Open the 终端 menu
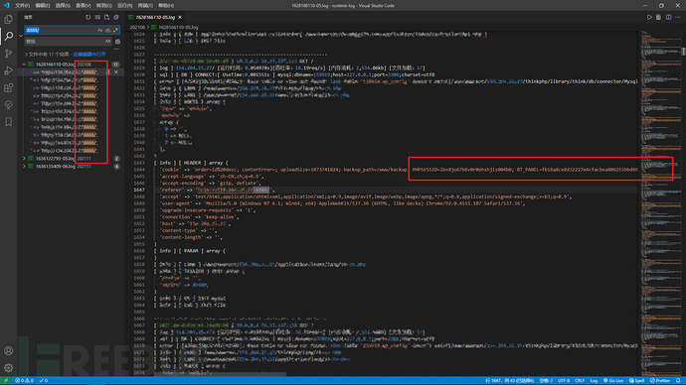The width and height of the screenshot is (686, 385). pos(145,6)
